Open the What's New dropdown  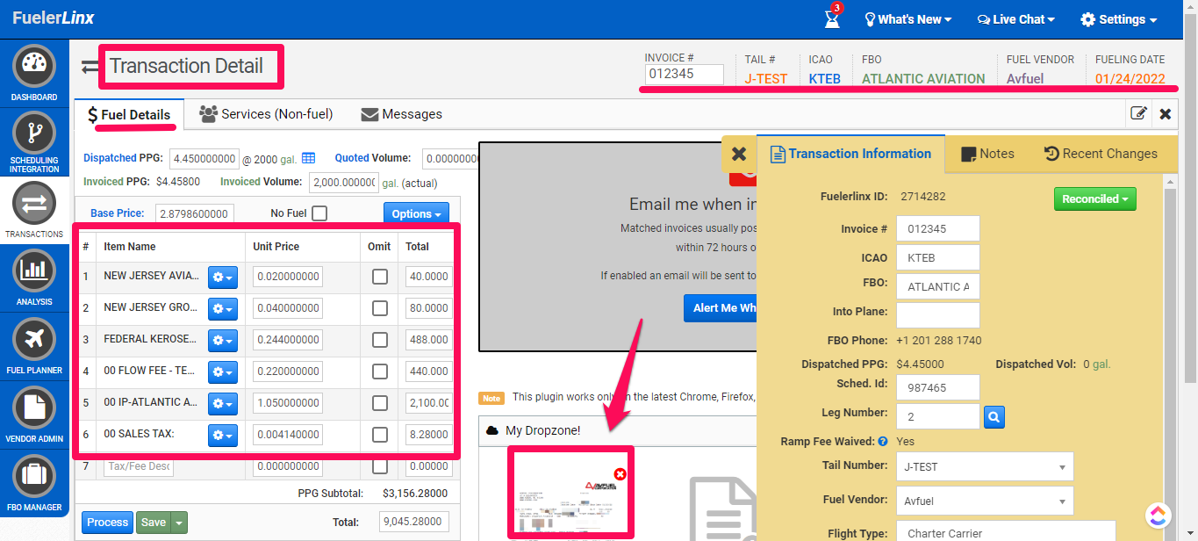tap(908, 19)
